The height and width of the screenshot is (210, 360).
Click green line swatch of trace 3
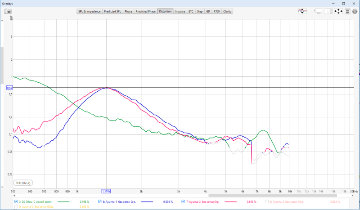point(63,202)
